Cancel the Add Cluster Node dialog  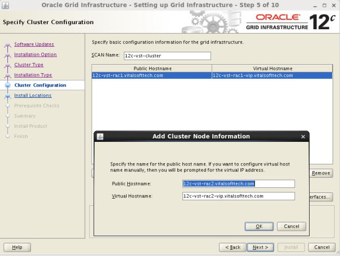pyautogui.click(x=292, y=226)
